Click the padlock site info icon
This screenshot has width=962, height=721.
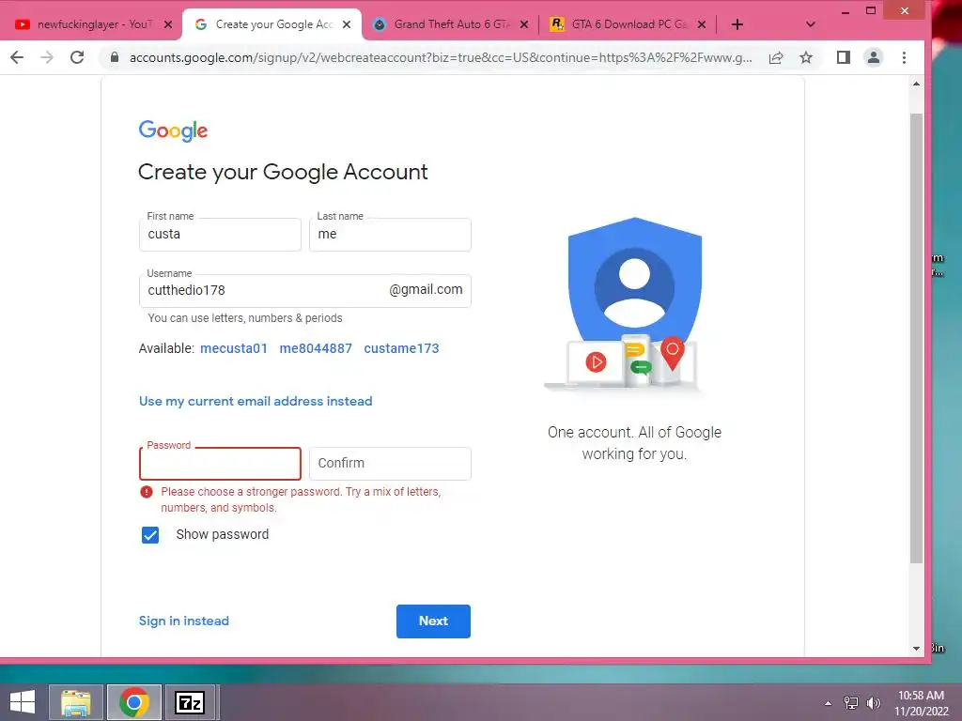click(x=114, y=57)
